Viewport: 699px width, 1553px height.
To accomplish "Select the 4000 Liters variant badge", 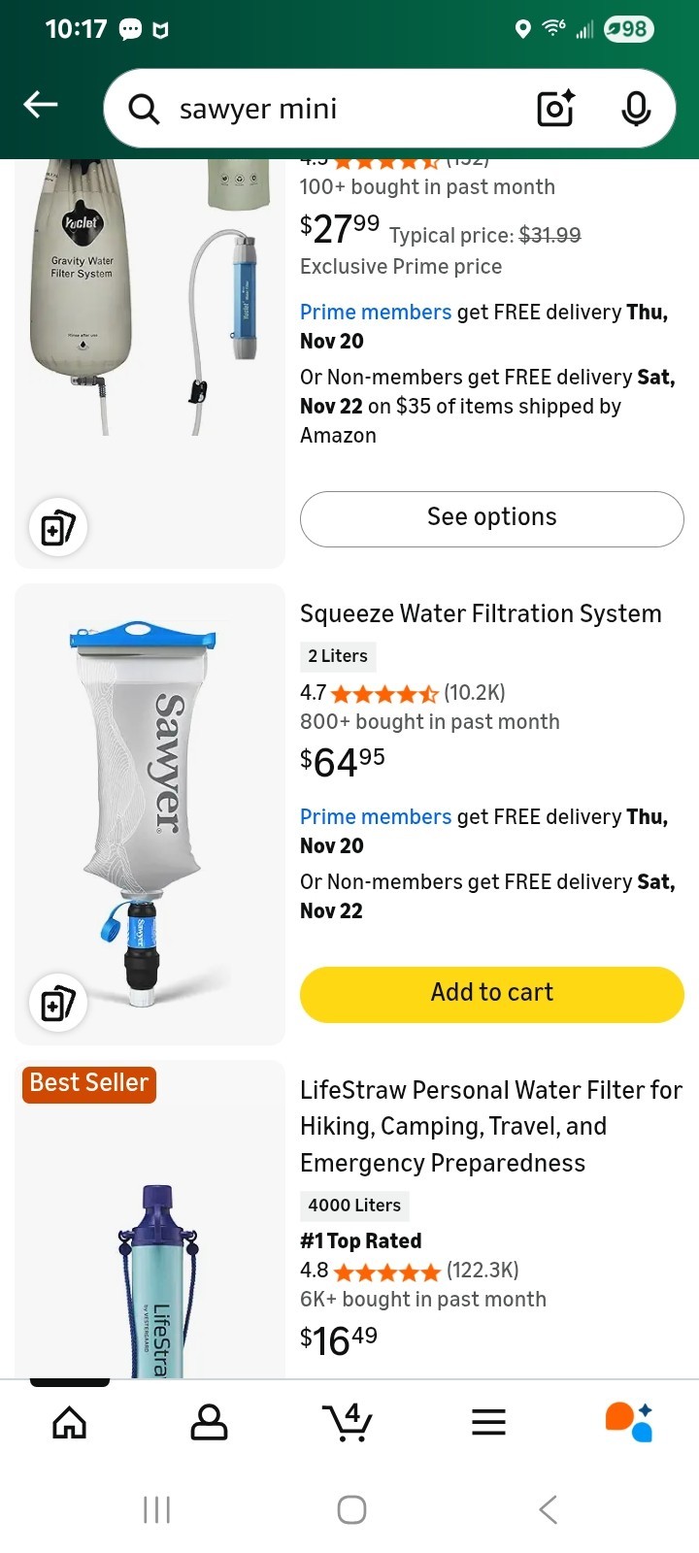I will pos(354,1206).
